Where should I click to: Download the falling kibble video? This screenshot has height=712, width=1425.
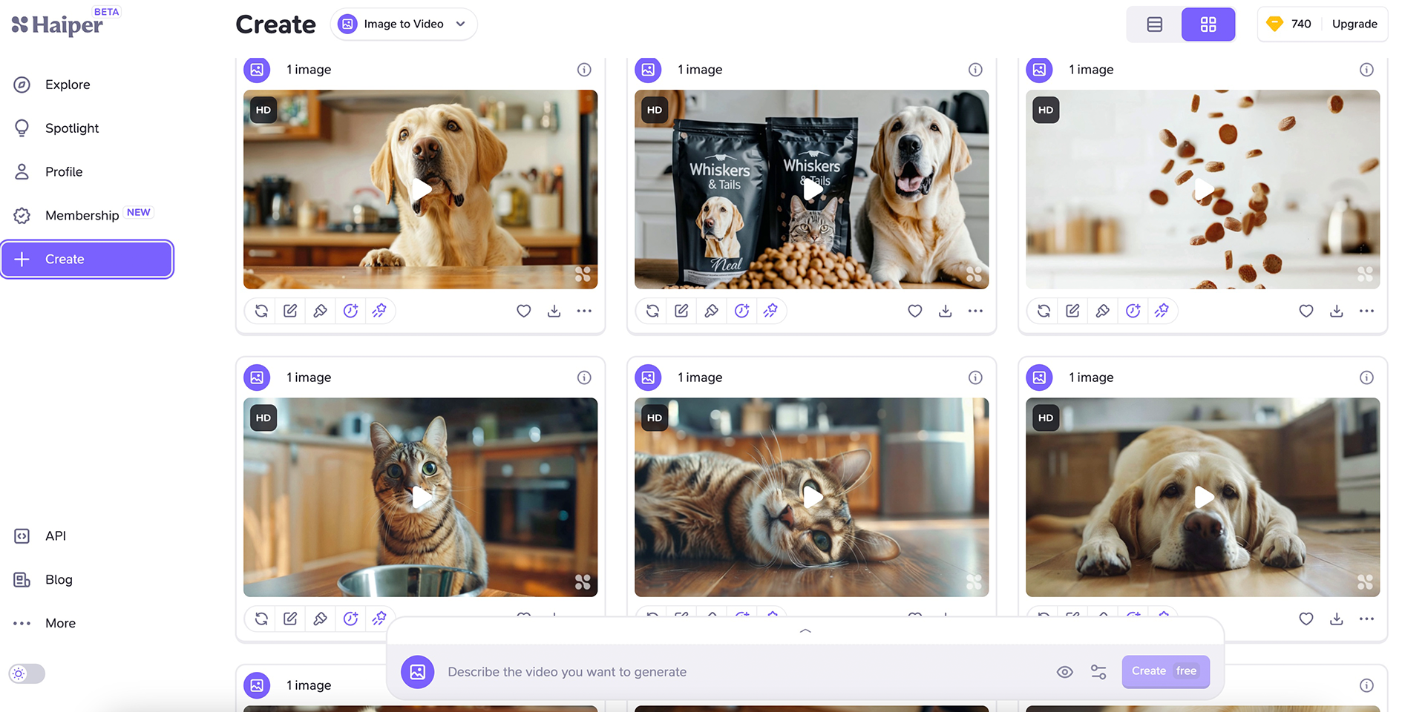[x=1336, y=311]
